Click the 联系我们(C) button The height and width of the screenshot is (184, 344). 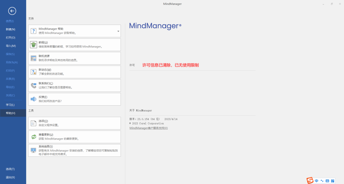(75, 86)
